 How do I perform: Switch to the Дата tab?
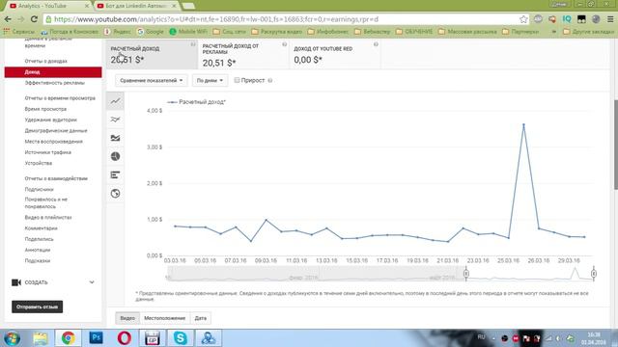[x=201, y=318]
